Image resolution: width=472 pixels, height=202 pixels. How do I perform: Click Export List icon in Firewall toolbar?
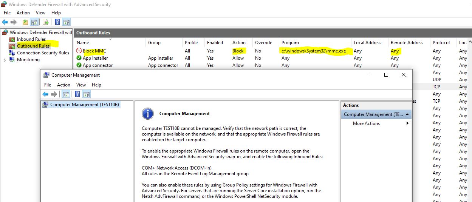pyautogui.click(x=45, y=22)
